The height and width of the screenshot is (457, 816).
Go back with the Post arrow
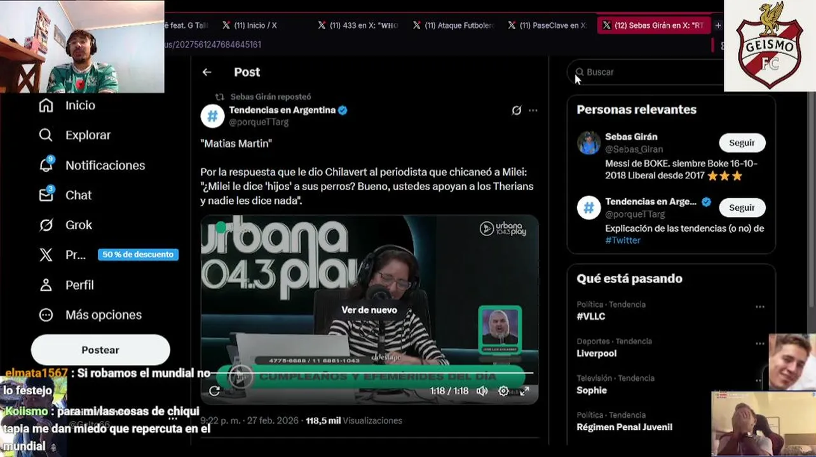click(207, 72)
